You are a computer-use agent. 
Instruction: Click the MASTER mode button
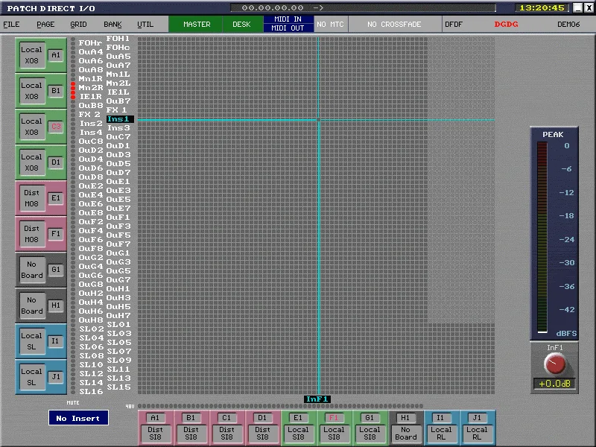click(196, 24)
